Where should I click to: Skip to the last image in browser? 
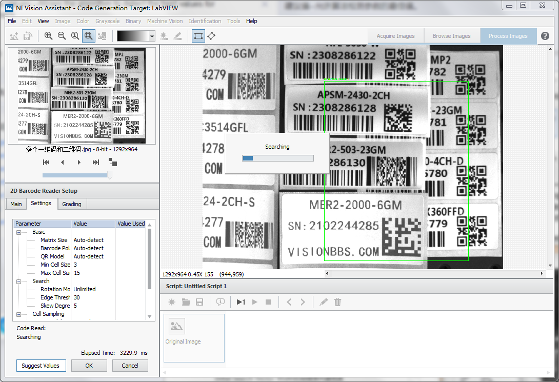click(x=96, y=162)
